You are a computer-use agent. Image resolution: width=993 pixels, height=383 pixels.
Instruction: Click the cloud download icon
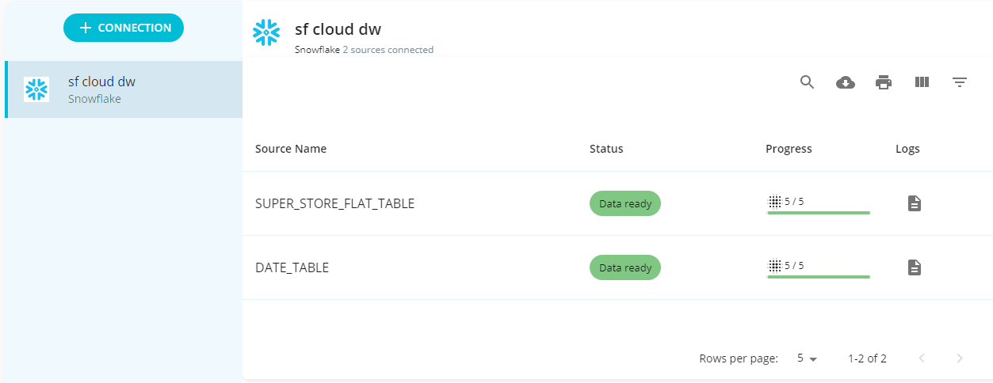pos(846,82)
